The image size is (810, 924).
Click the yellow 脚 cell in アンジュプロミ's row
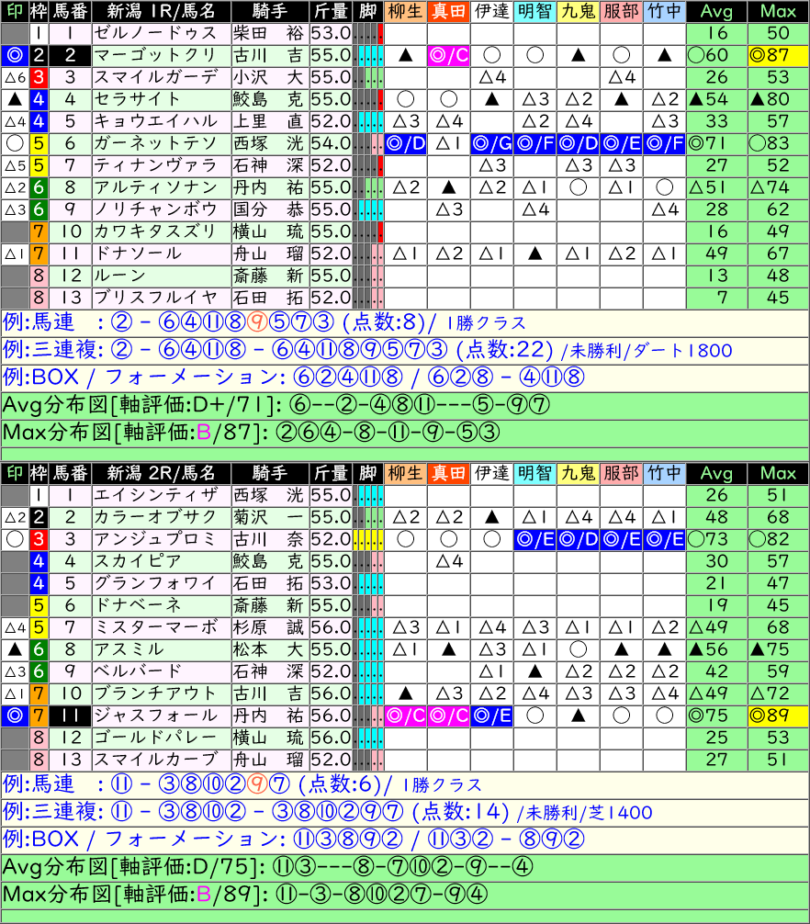point(367,539)
